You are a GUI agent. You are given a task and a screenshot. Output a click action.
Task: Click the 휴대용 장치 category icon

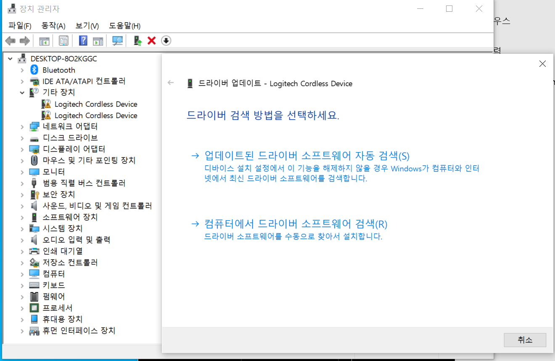pos(34,319)
